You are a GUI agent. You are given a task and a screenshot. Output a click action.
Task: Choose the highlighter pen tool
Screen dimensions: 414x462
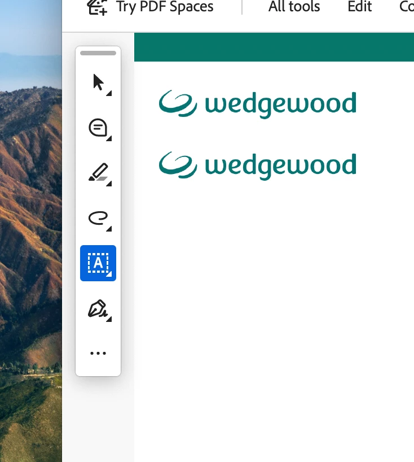(98, 173)
